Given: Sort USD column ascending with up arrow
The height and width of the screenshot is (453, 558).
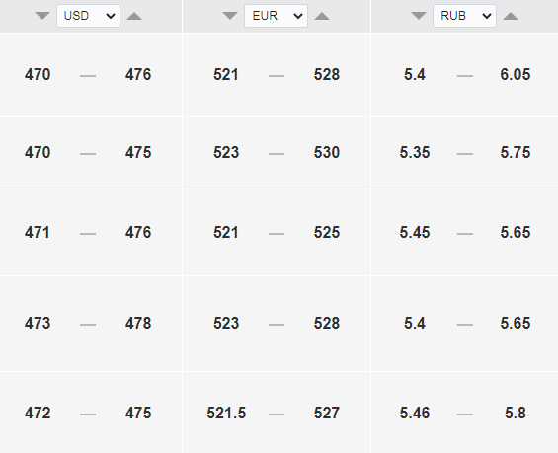Looking at the screenshot, I should [134, 16].
